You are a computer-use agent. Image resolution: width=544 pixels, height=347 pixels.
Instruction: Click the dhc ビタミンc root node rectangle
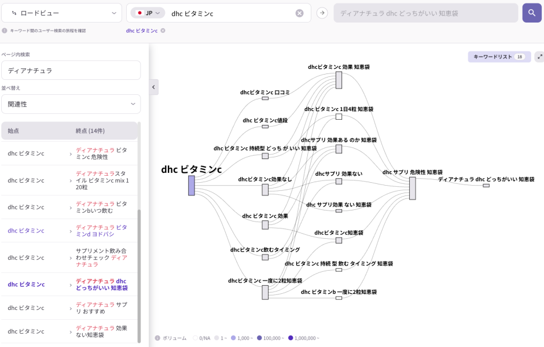click(x=191, y=186)
